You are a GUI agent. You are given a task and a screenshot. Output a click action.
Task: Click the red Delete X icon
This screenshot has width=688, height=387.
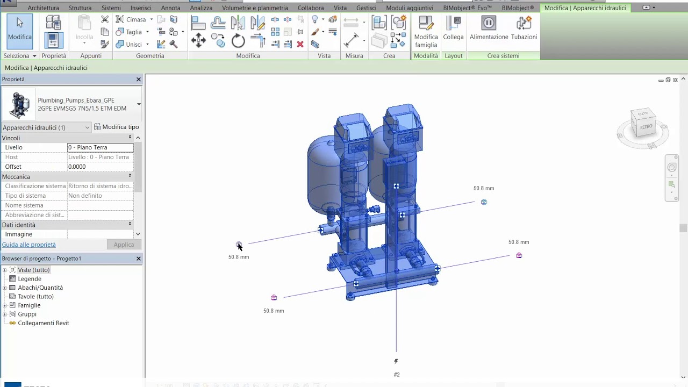pos(300,44)
